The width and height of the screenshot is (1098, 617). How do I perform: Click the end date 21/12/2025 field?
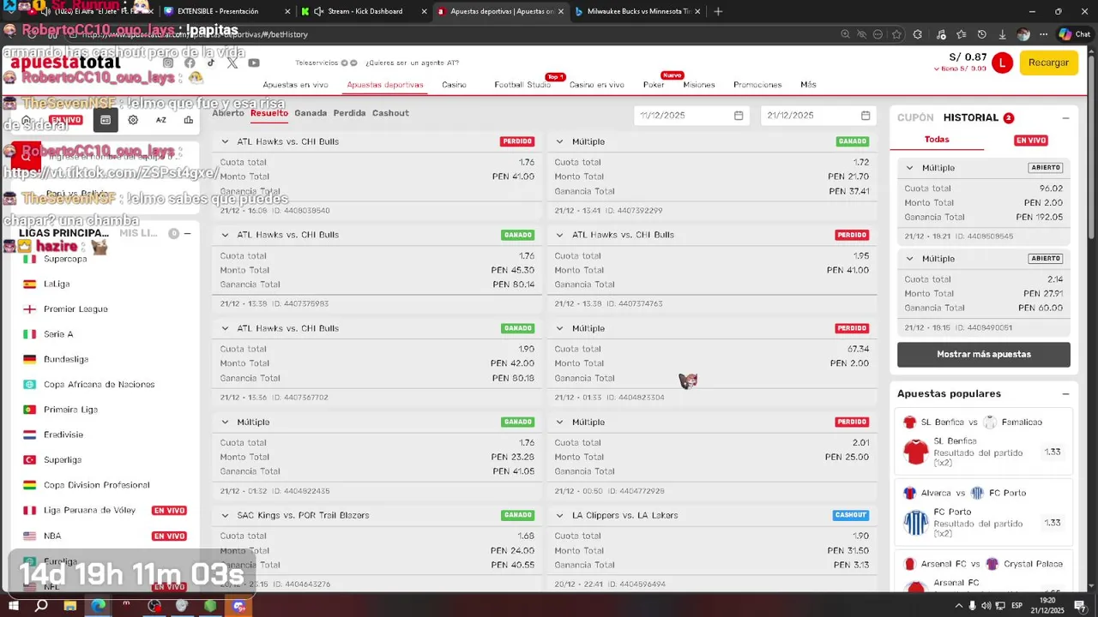click(818, 116)
